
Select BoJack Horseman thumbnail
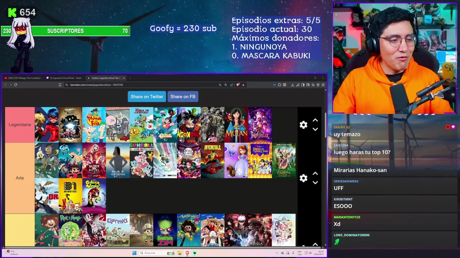pos(118,161)
